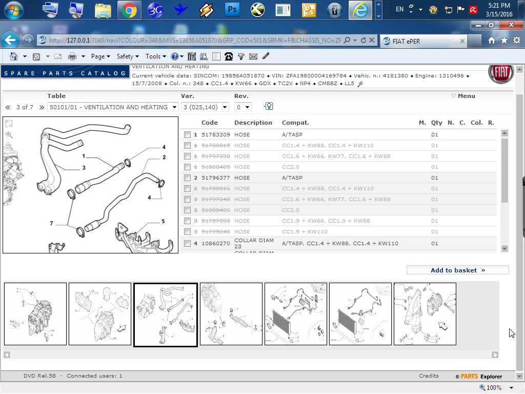Select the FIAT ePER browser tab
Viewport: 525px width, 394px height.
point(423,41)
